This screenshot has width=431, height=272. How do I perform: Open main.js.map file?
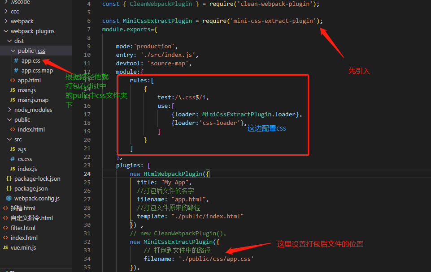pyautogui.click(x=33, y=100)
